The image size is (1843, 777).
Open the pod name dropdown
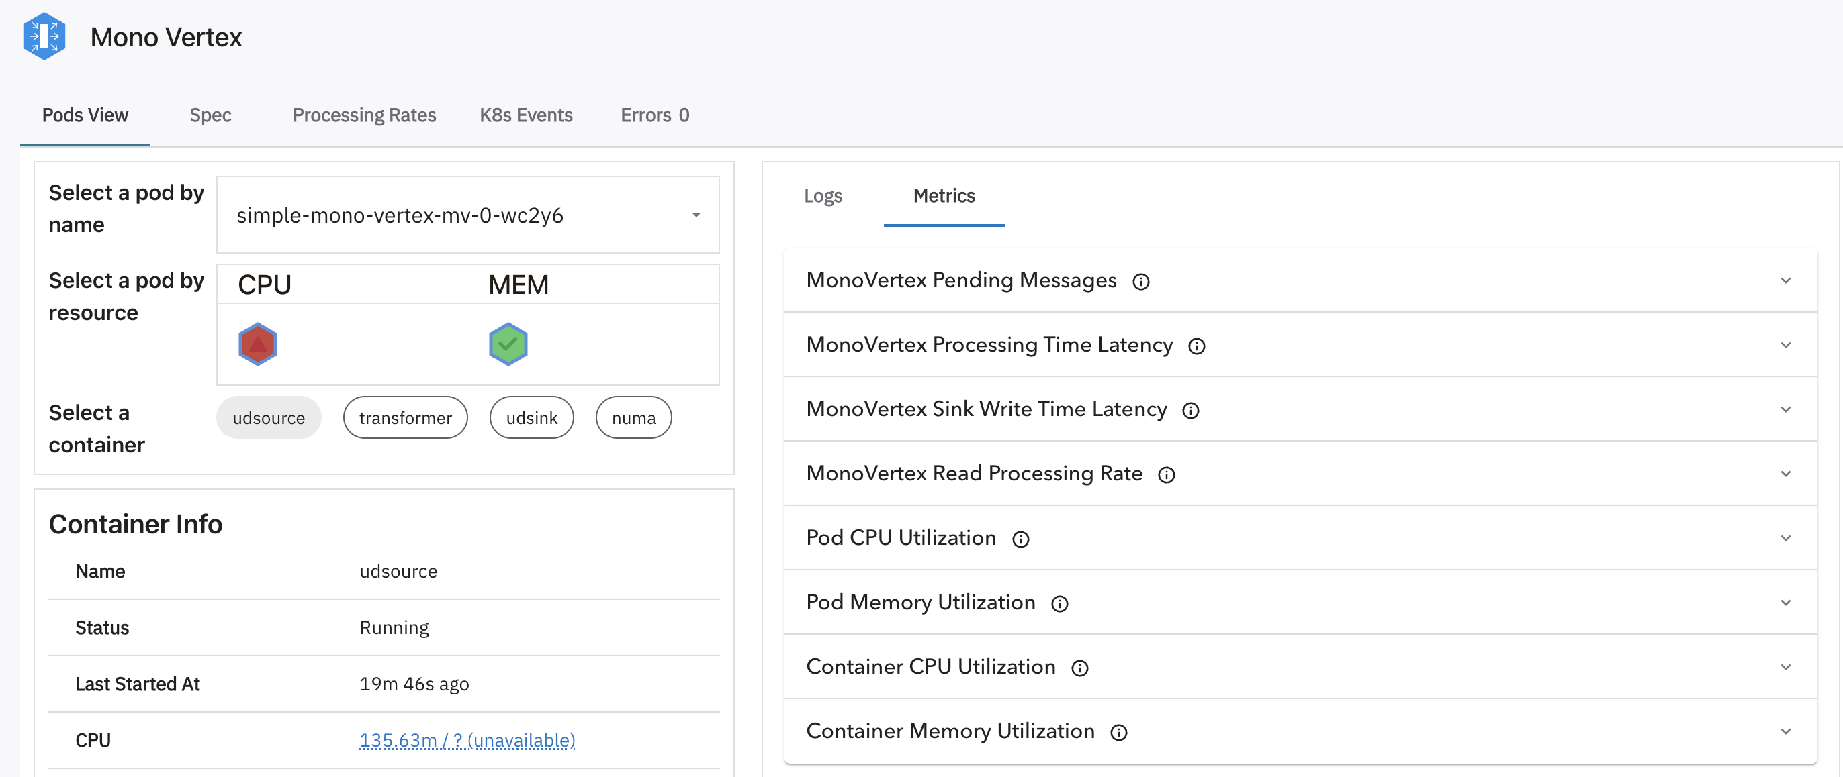click(468, 215)
